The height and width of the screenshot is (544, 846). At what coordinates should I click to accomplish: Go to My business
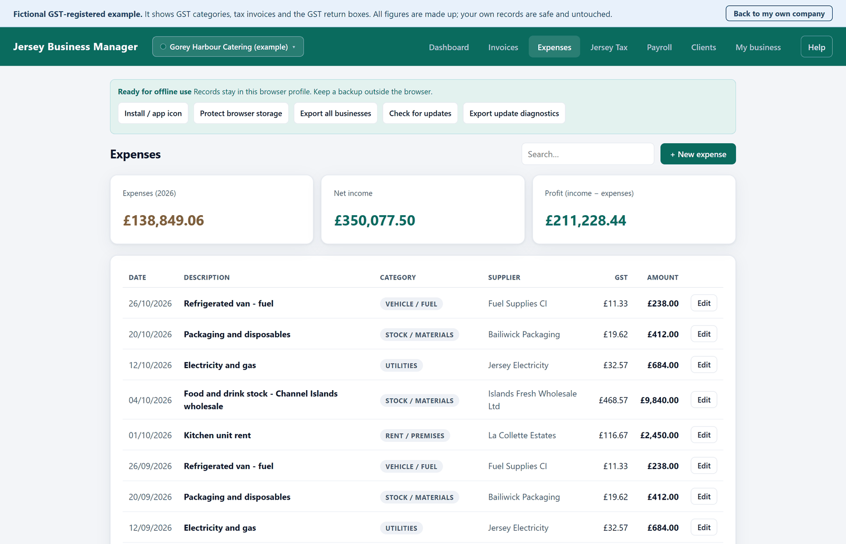[x=758, y=47]
